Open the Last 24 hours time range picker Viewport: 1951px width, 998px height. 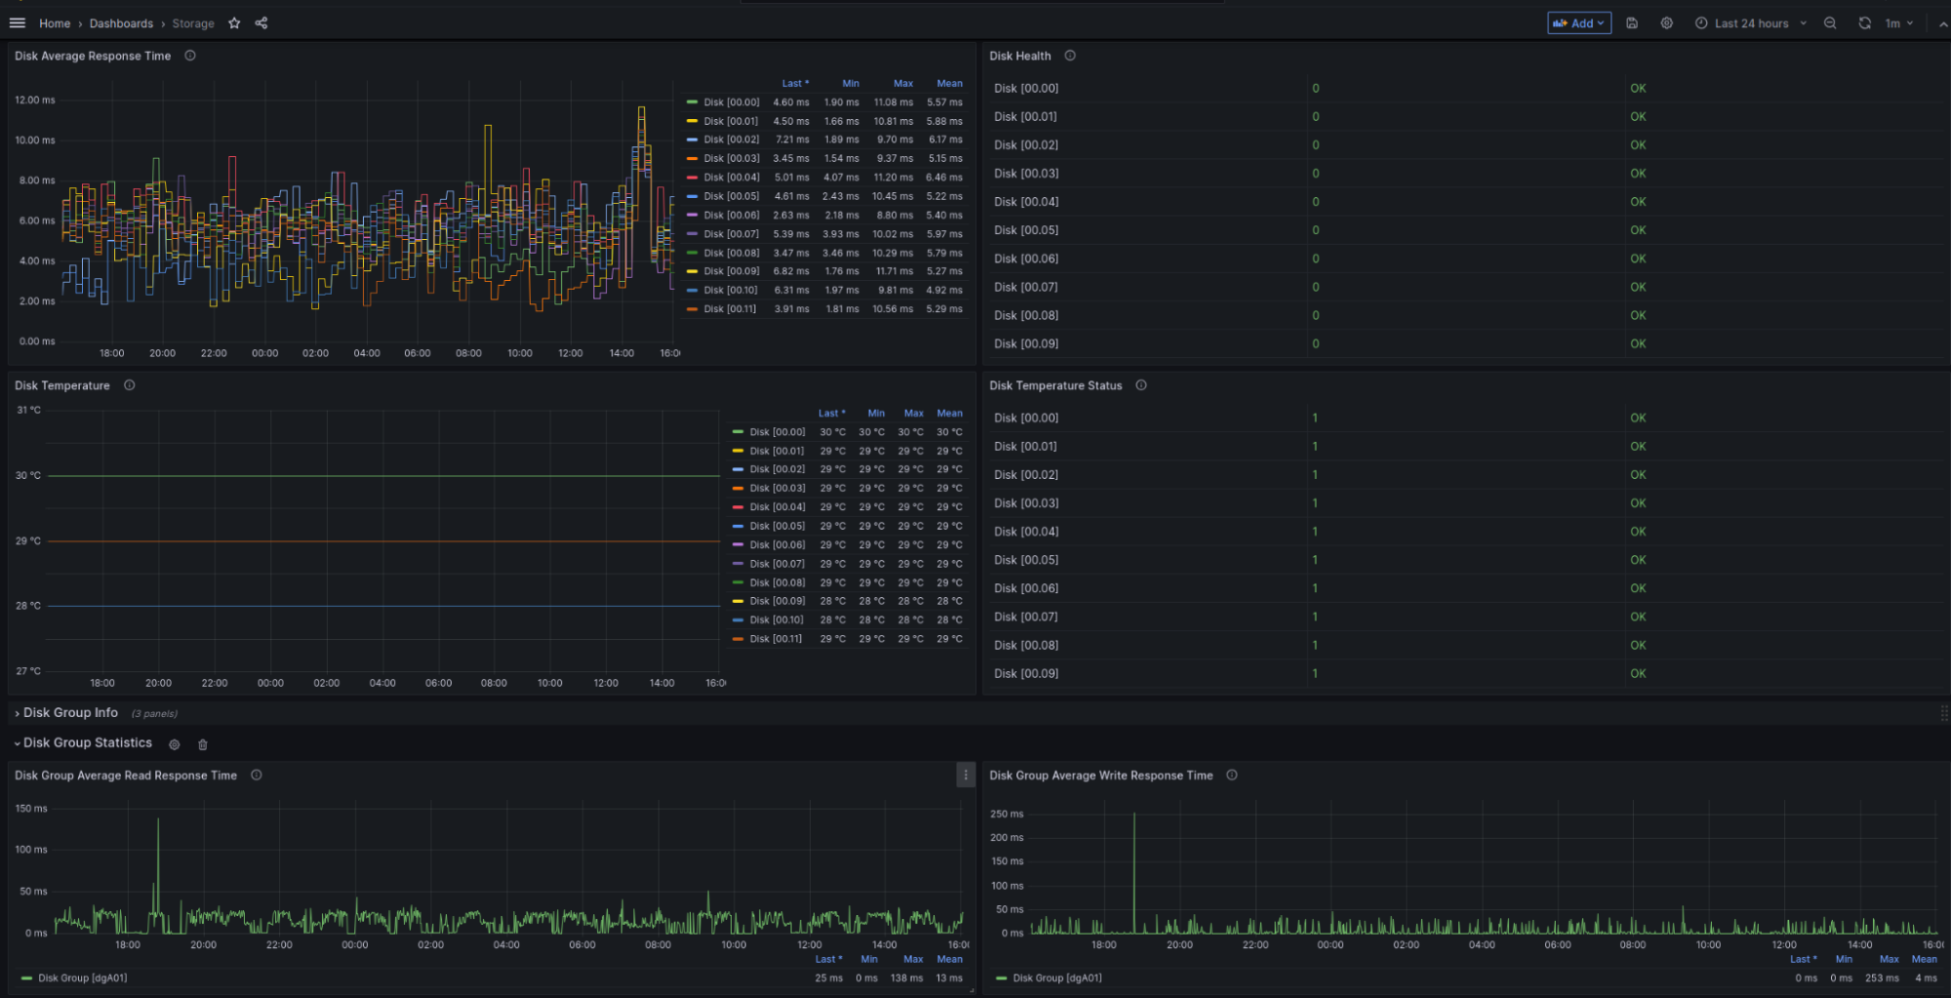coord(1751,22)
